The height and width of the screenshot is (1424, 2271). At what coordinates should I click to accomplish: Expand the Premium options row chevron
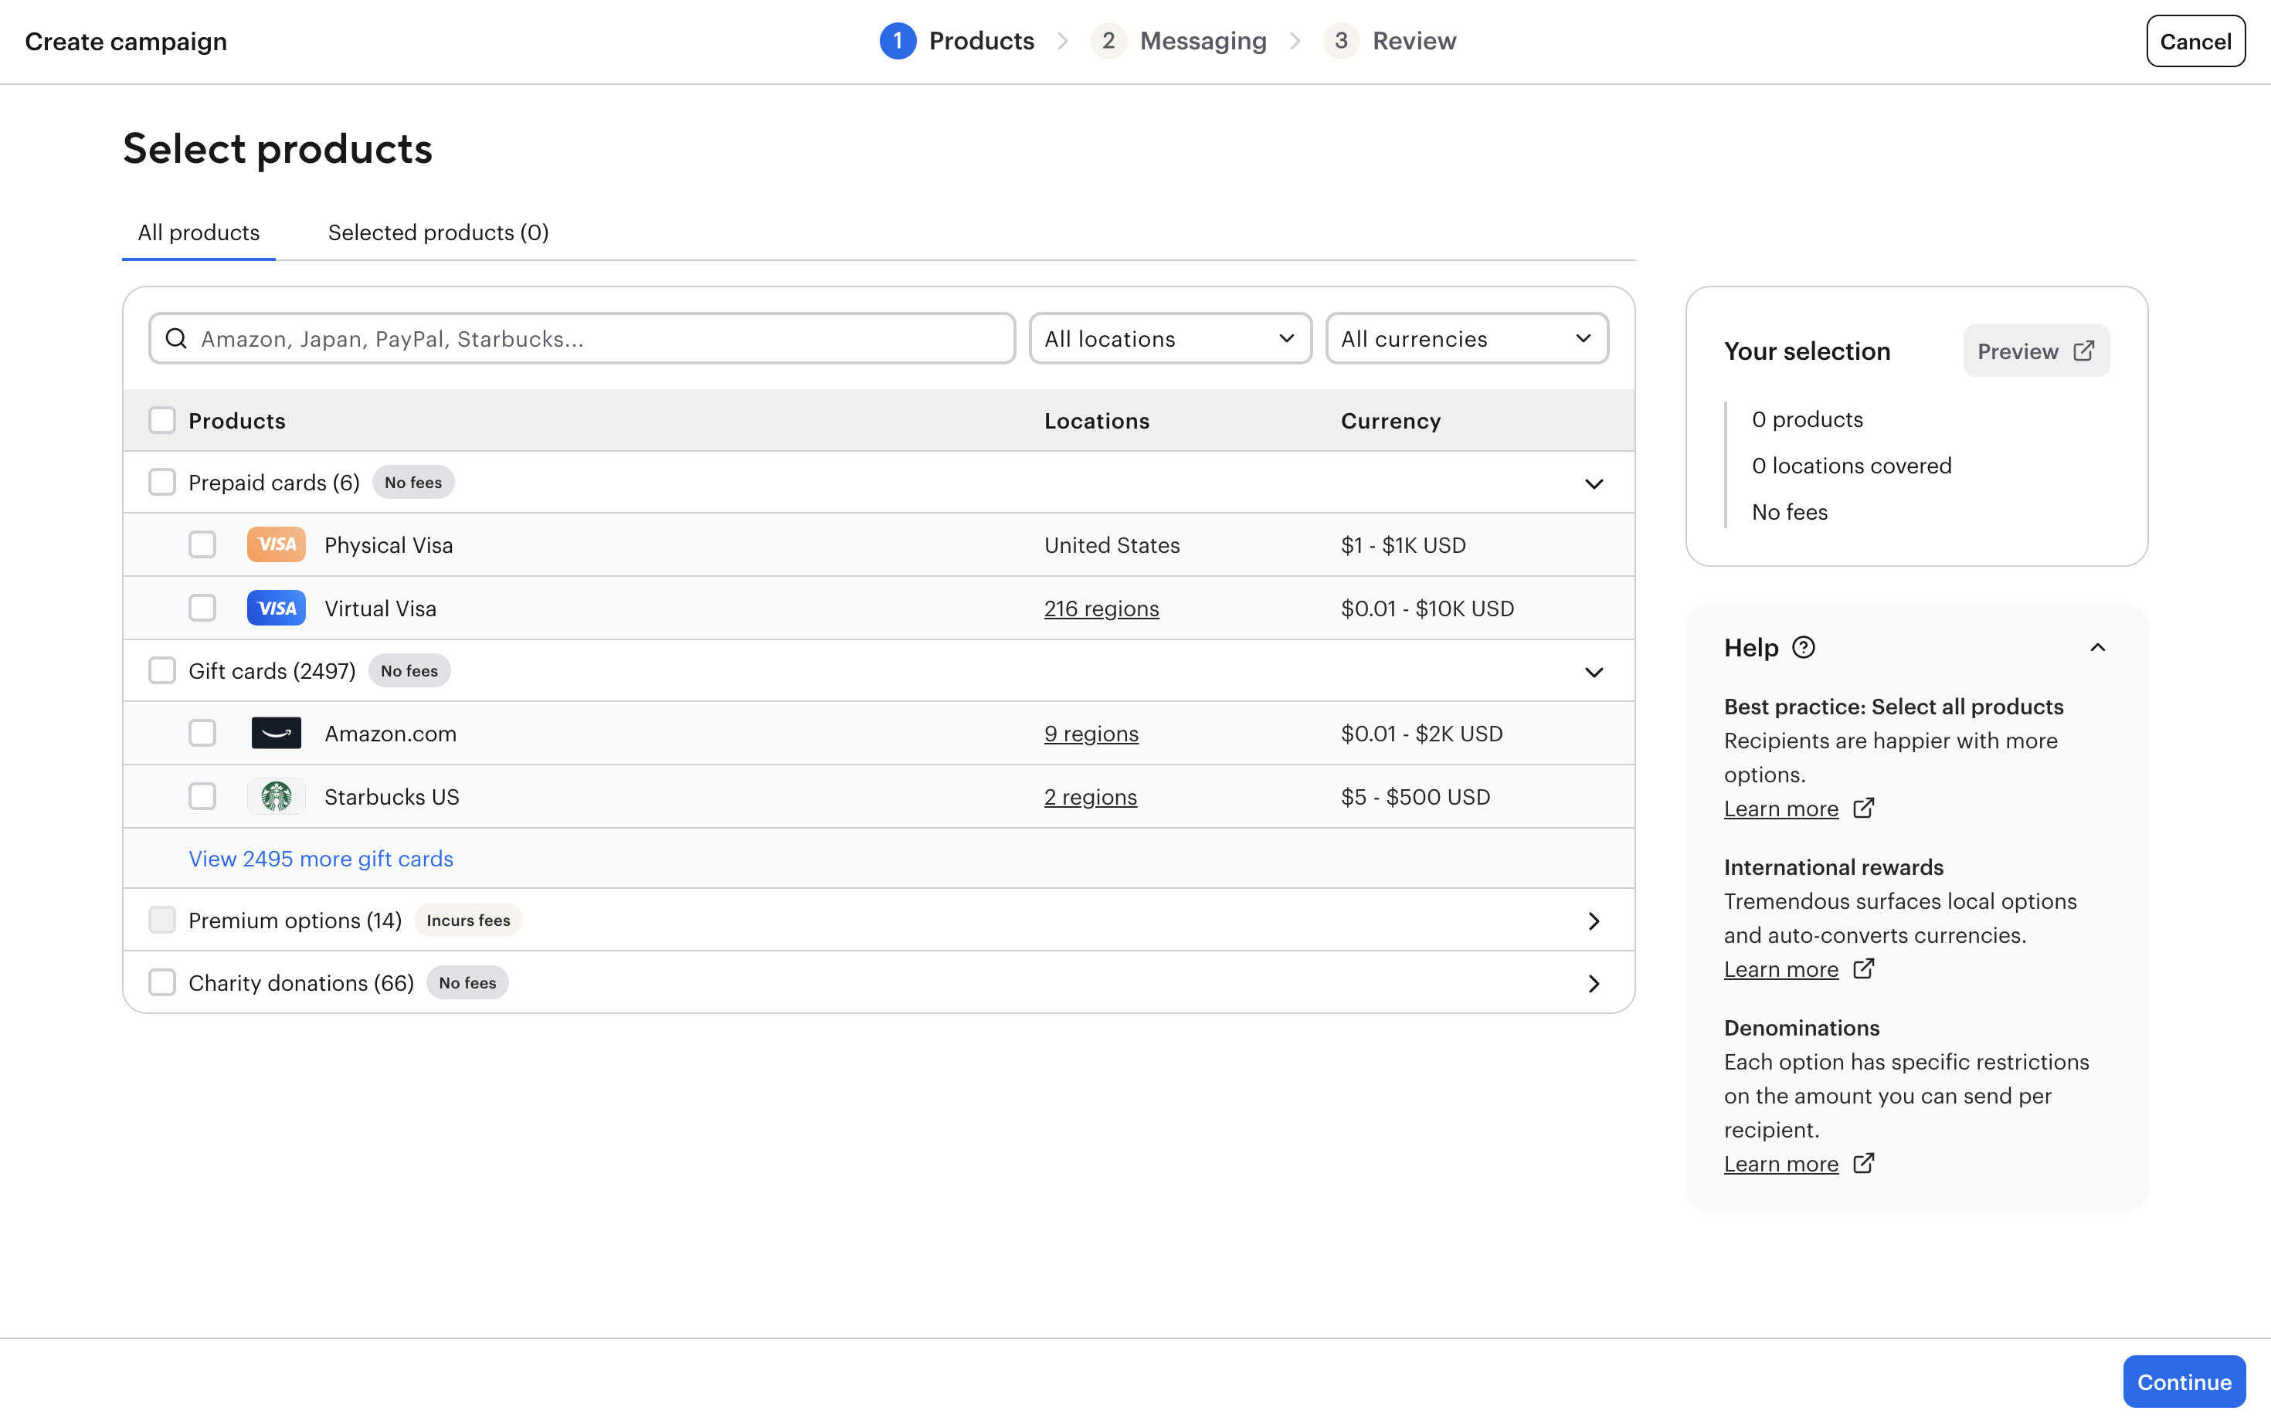pyautogui.click(x=1593, y=921)
